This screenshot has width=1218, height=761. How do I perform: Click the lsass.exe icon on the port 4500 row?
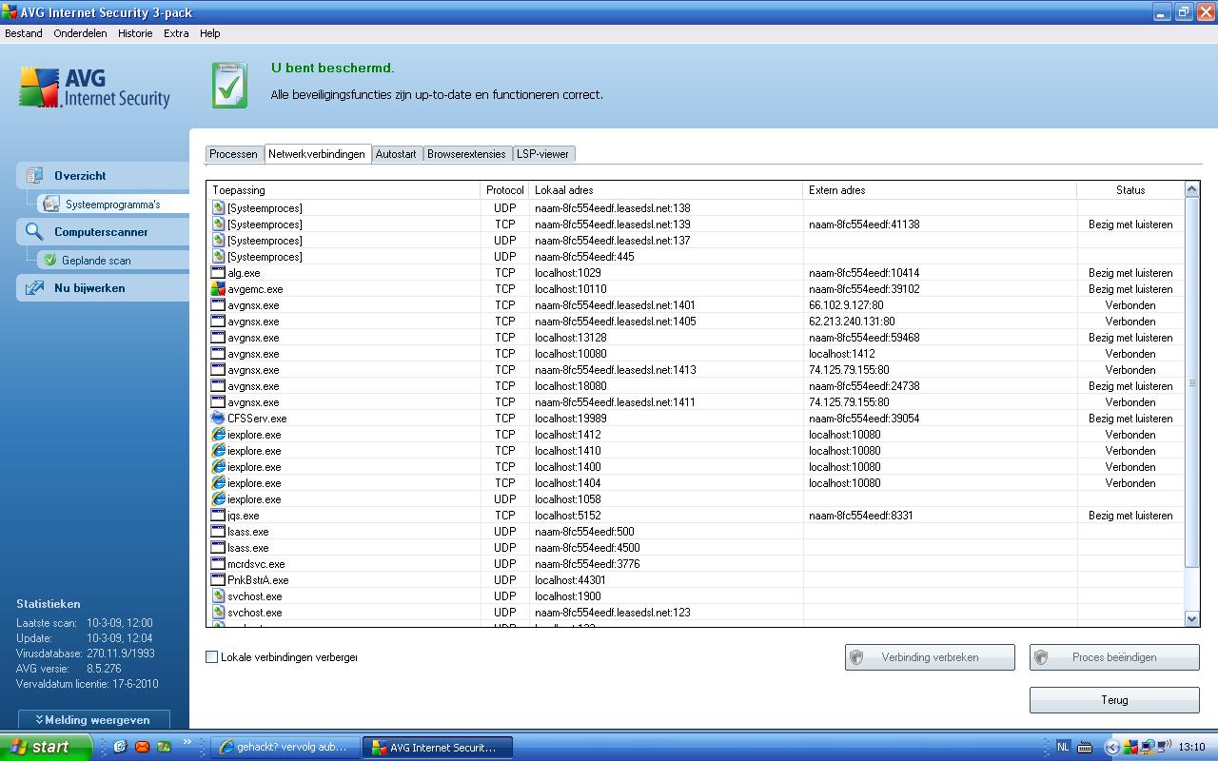click(218, 548)
